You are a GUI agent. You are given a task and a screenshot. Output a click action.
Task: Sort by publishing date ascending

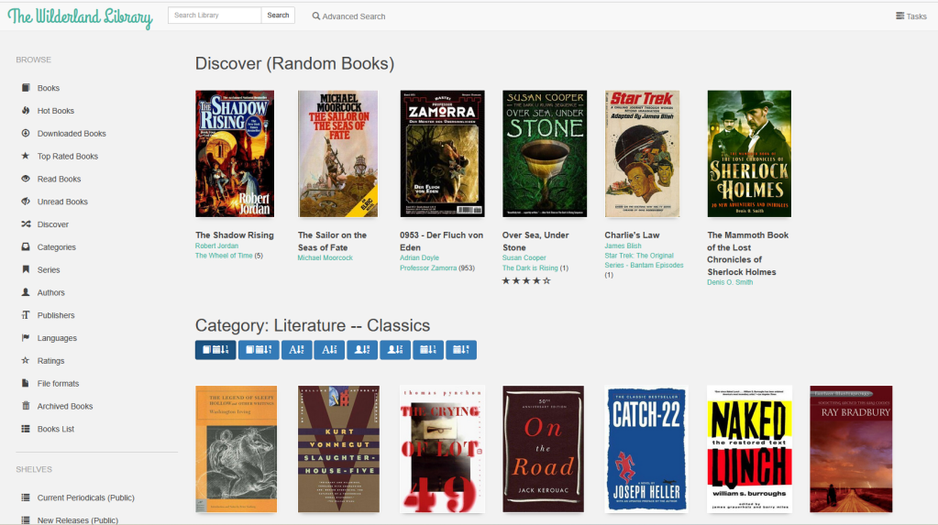click(x=428, y=350)
